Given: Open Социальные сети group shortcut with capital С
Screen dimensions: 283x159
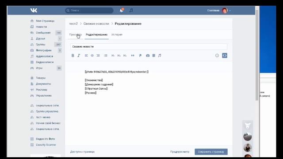Looking at the screenshot, I should (x=48, y=129).
